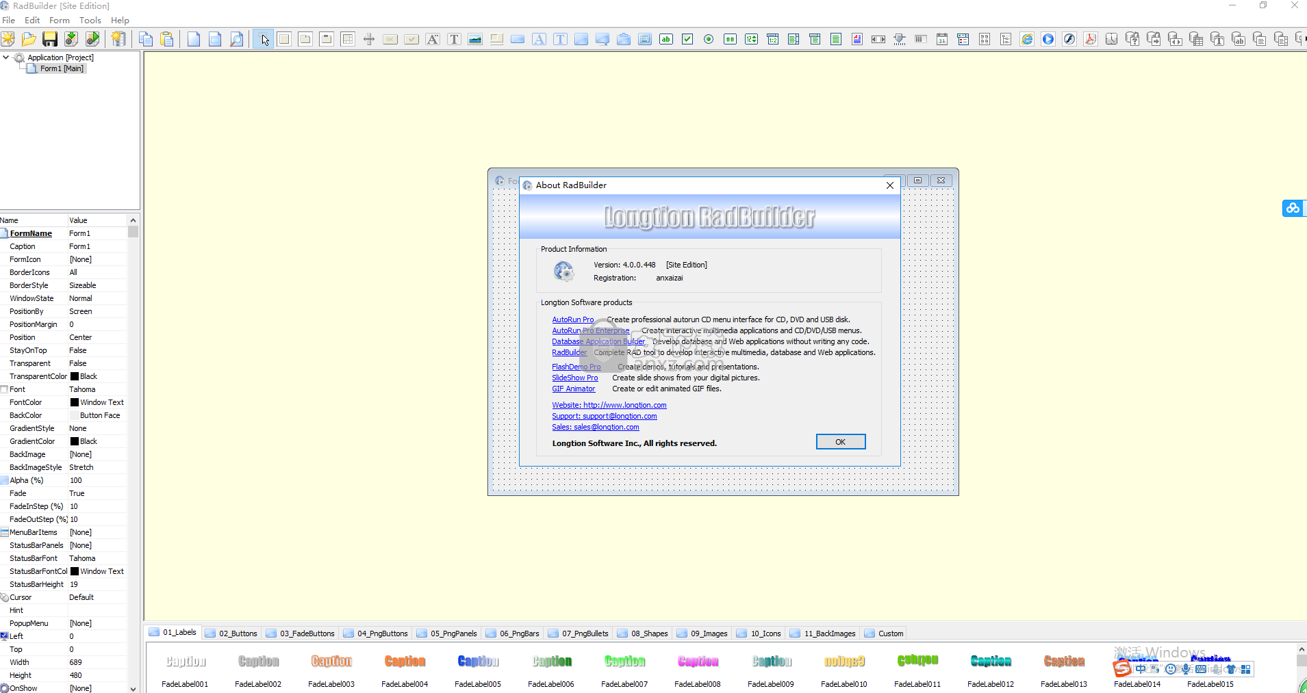Open the File menu
1307x693 pixels.
point(9,21)
